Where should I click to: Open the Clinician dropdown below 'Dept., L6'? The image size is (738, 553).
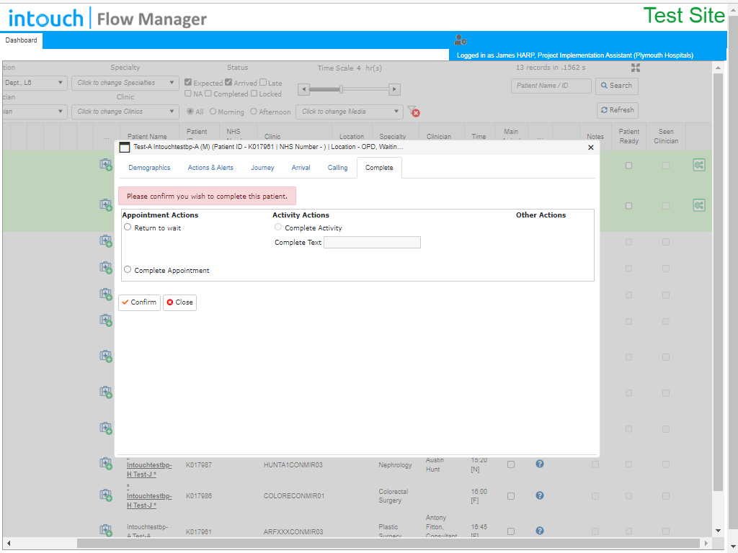point(35,112)
